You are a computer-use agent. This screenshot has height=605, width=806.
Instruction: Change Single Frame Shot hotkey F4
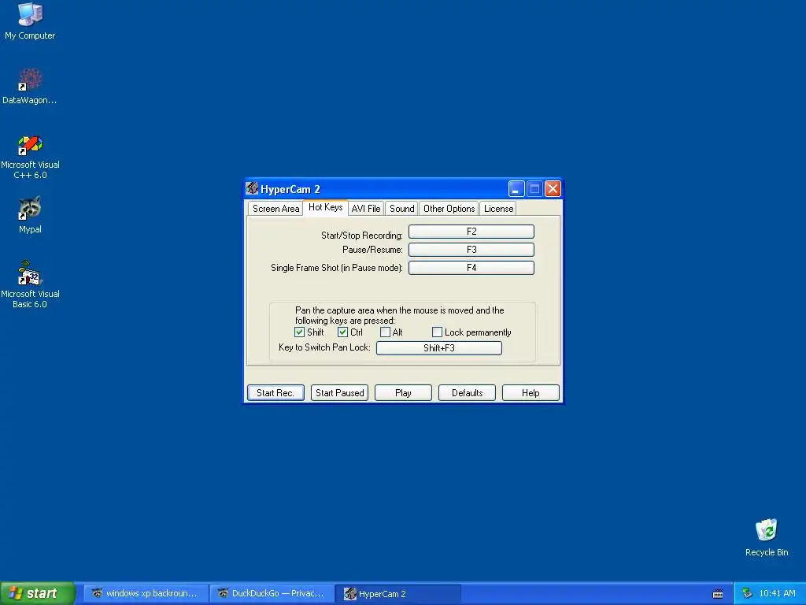tap(471, 268)
